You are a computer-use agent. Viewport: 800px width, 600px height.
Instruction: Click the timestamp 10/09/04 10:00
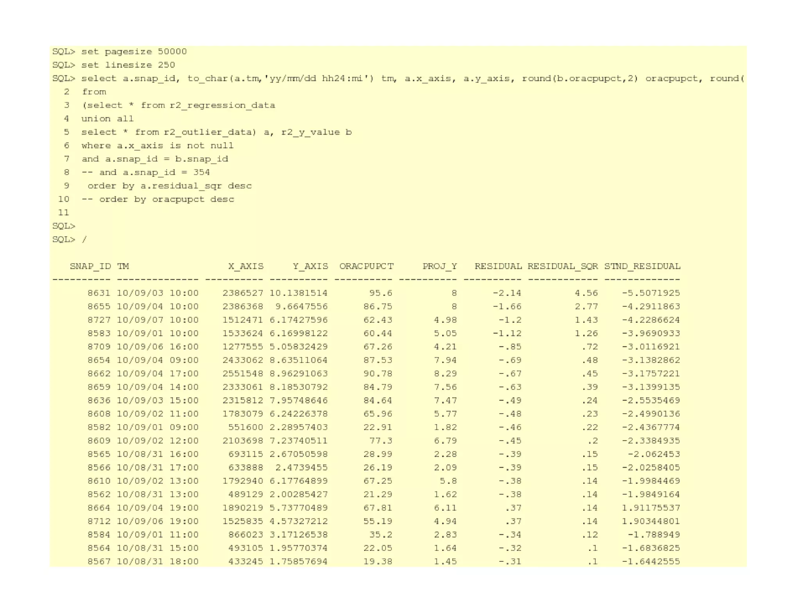157,307
